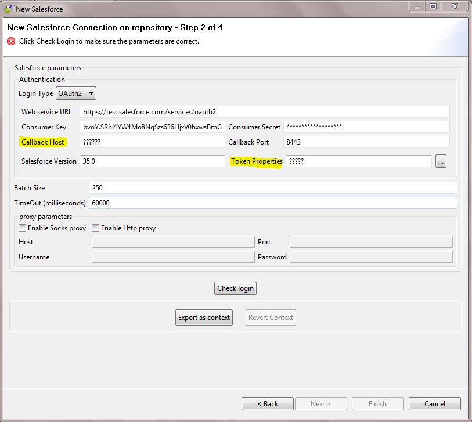Open Token Properties browse dialog via ellipsis button
472x422 pixels.
coord(441,161)
